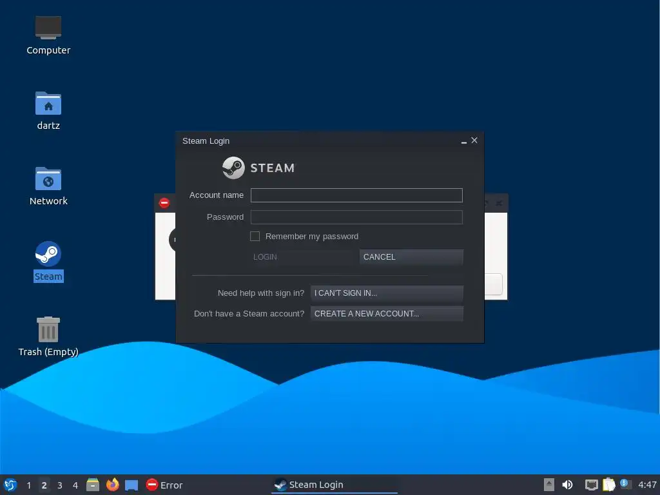The width and height of the screenshot is (660, 495).
Task: Focus the Password input field
Action: [x=356, y=217]
